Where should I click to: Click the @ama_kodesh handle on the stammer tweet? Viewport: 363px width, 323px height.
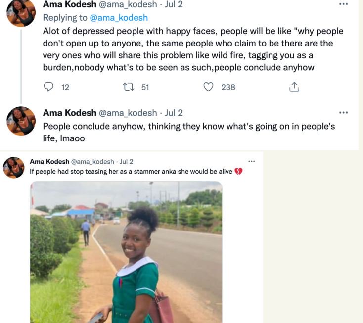pos(92,162)
